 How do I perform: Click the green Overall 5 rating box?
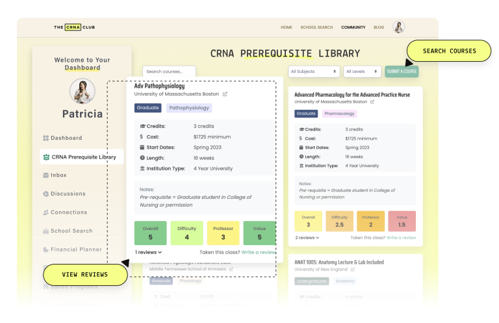[151, 233]
